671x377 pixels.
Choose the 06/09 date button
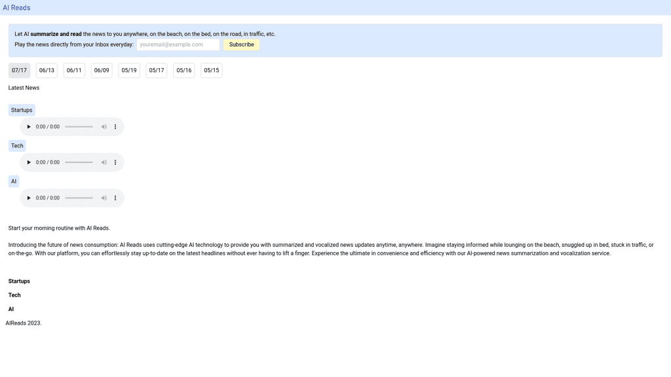click(x=102, y=71)
